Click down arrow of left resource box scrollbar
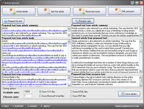Viewport: 144px width, 109px height. (69, 85)
